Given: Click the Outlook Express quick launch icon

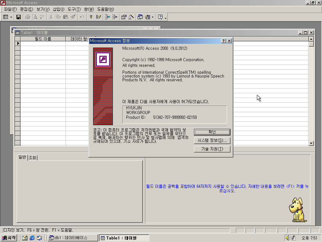Looking at the screenshot, I should (x=39, y=238).
